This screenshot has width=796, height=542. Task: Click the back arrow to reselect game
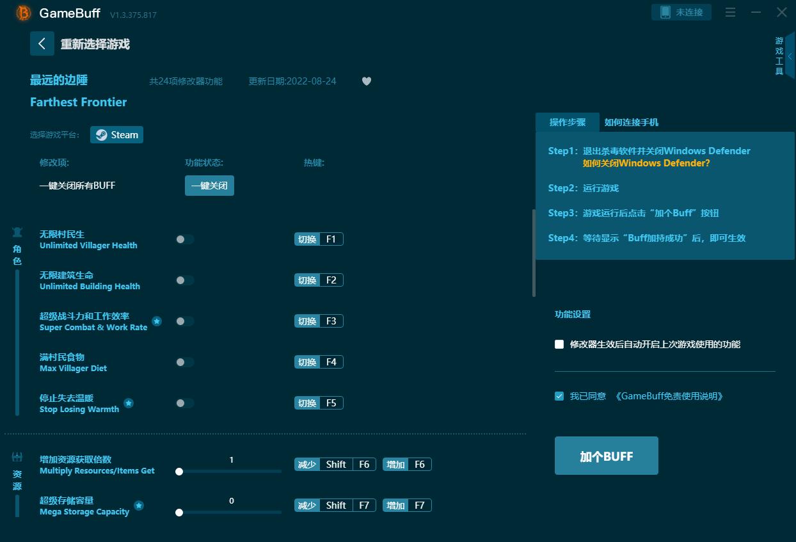(42, 44)
